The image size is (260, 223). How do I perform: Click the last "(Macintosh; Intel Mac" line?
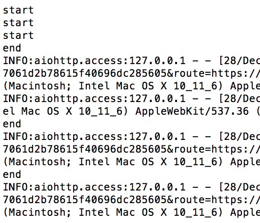tap(131, 213)
